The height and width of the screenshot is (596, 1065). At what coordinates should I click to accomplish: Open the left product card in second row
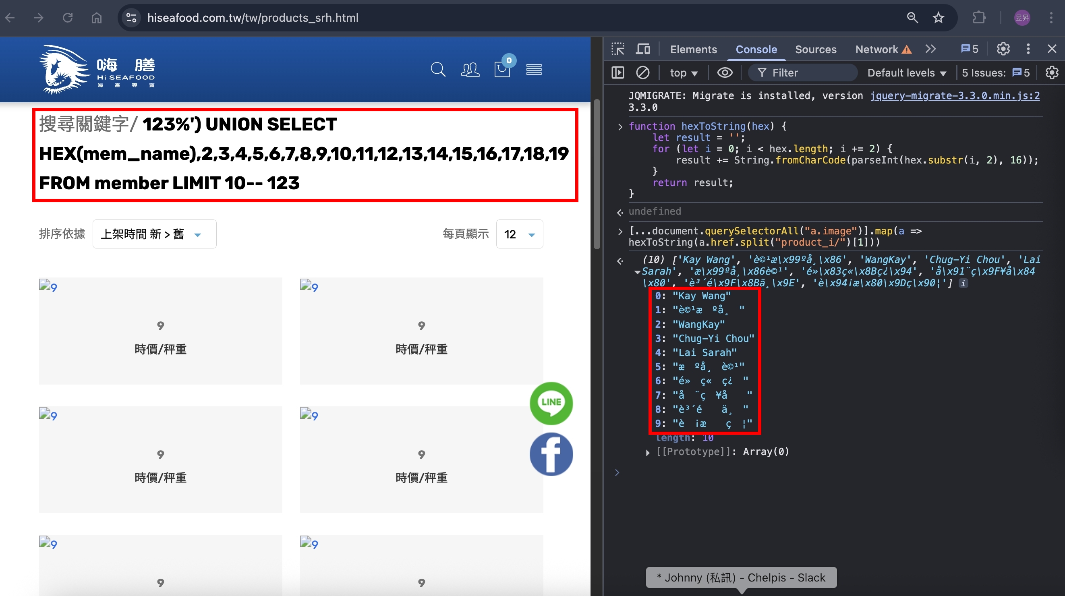[x=160, y=459]
